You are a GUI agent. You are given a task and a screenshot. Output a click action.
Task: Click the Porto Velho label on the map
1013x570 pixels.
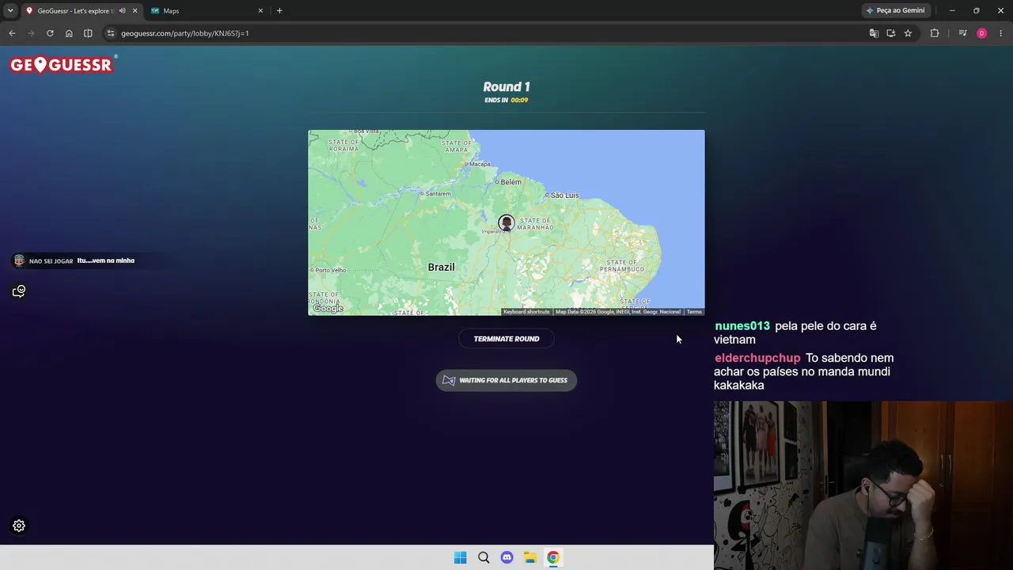pos(331,271)
